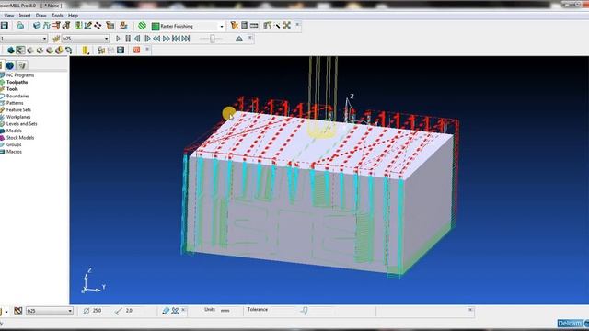Click the collision checking icon
The height and width of the screenshot is (331, 589).
110,26
